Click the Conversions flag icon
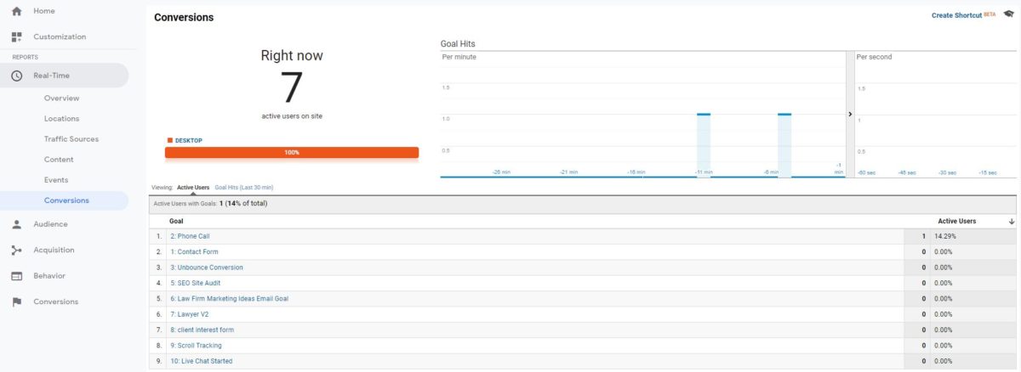 click(16, 302)
